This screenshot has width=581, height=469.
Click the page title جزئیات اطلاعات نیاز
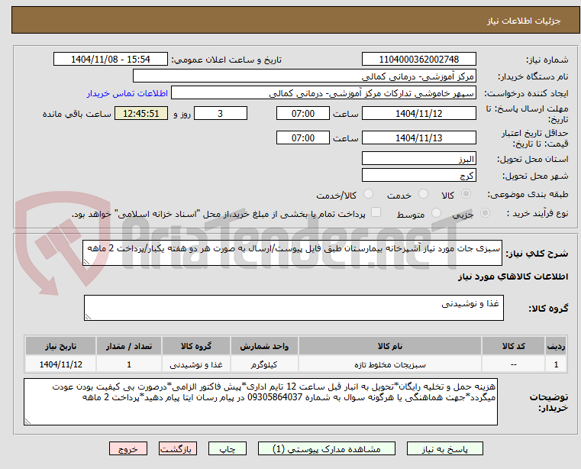(524, 21)
